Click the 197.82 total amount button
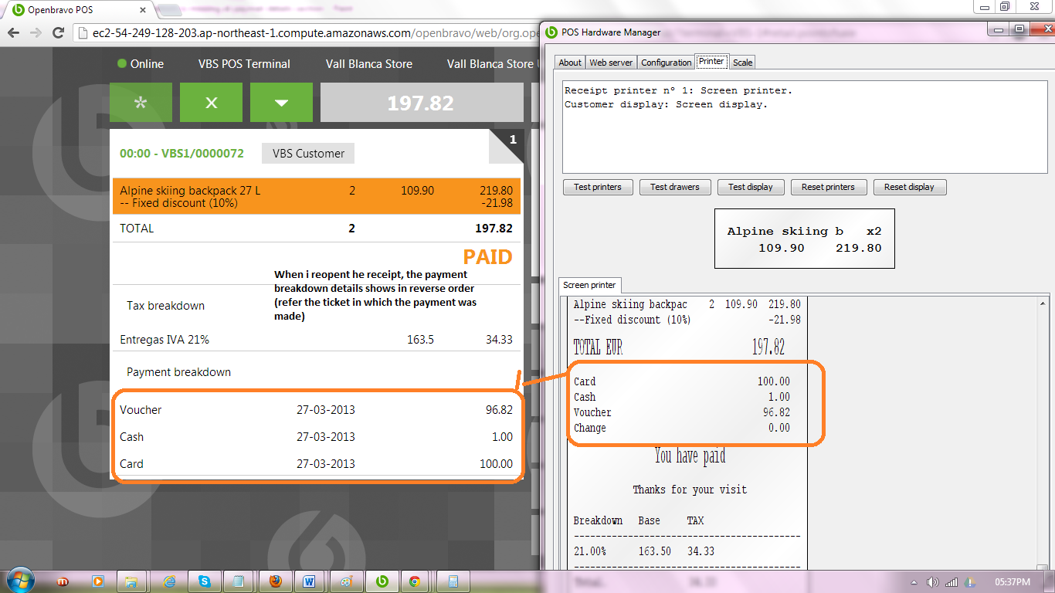 tap(422, 103)
